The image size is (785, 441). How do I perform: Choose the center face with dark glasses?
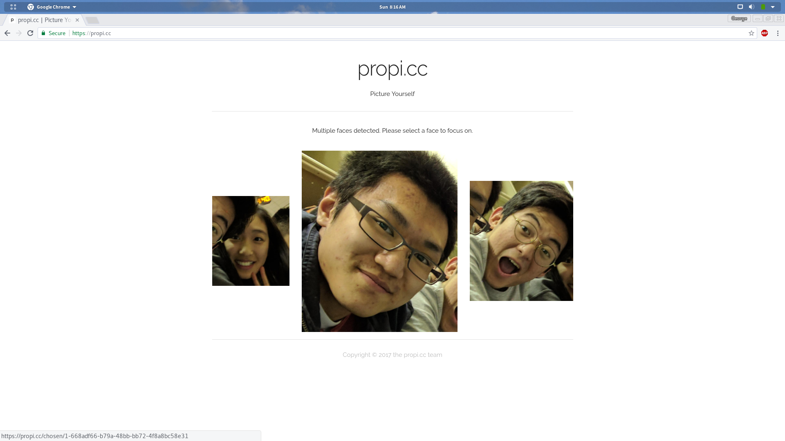[379, 241]
